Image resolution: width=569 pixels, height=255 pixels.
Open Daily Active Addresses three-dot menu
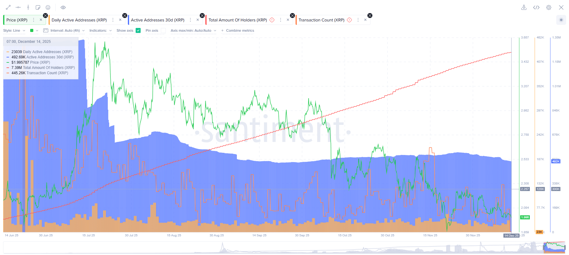(x=113, y=20)
